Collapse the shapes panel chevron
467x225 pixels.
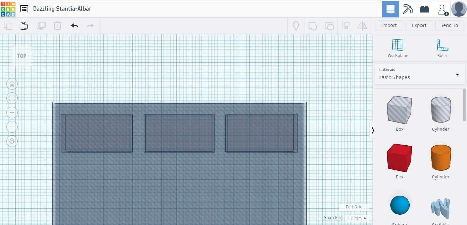pos(373,130)
